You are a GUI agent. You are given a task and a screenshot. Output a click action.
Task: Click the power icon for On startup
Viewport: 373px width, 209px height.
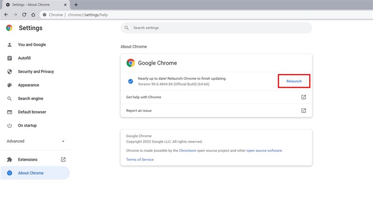[9, 125]
